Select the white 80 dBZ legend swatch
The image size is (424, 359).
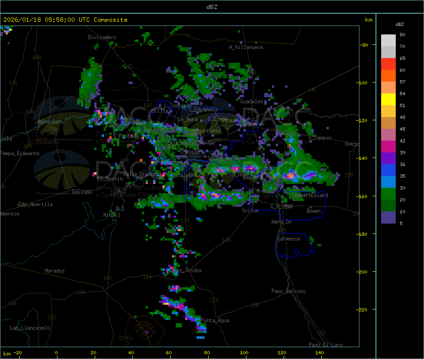click(388, 41)
